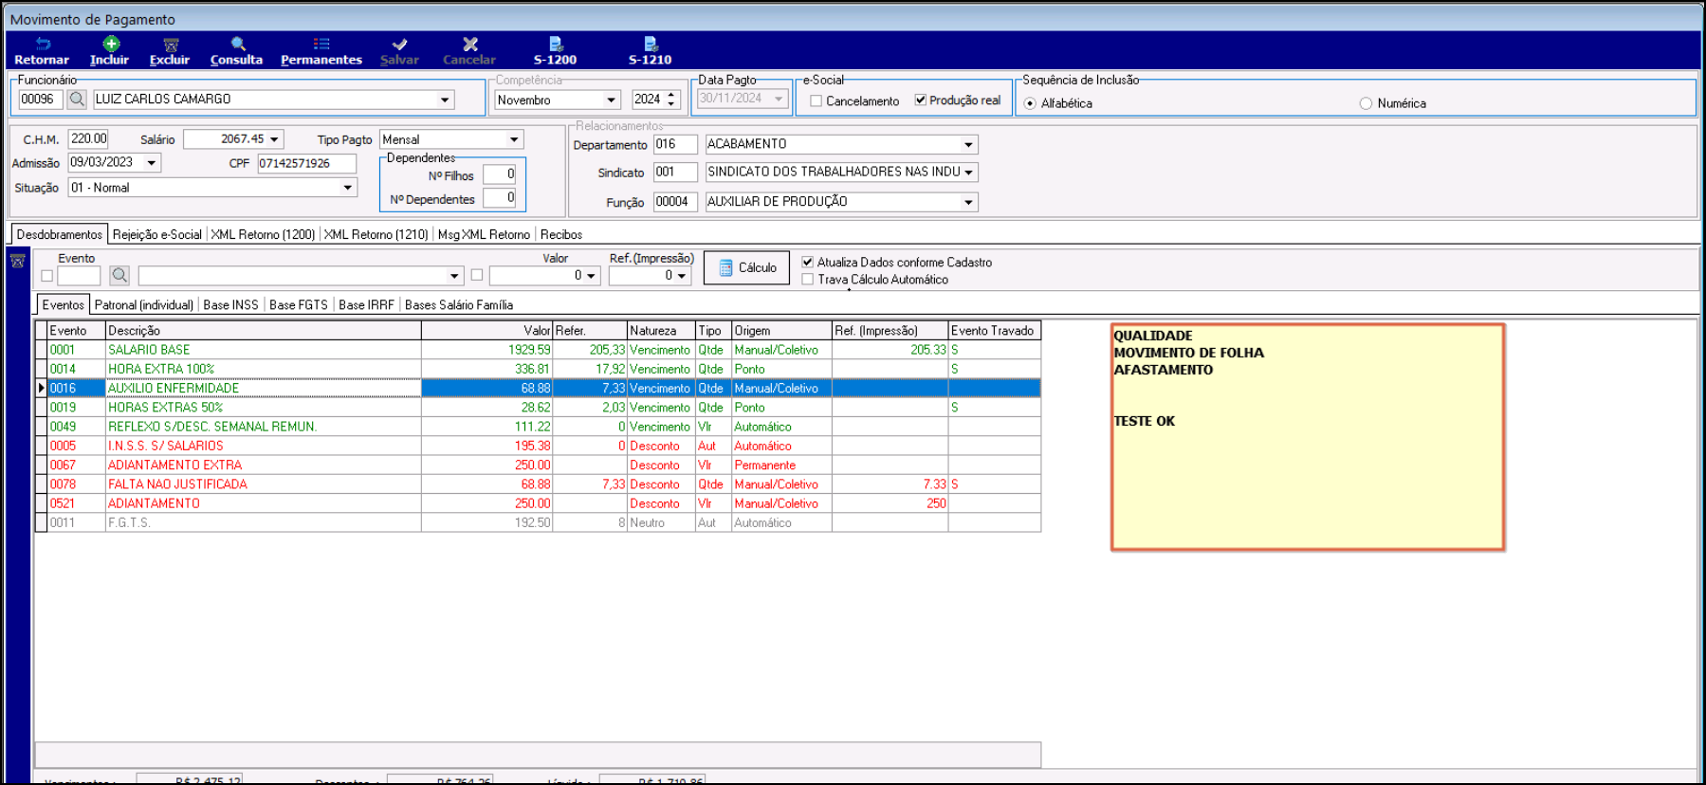The height and width of the screenshot is (785, 1706).
Task: Open Patronal (individual) sub-tab
Action: coord(144,304)
